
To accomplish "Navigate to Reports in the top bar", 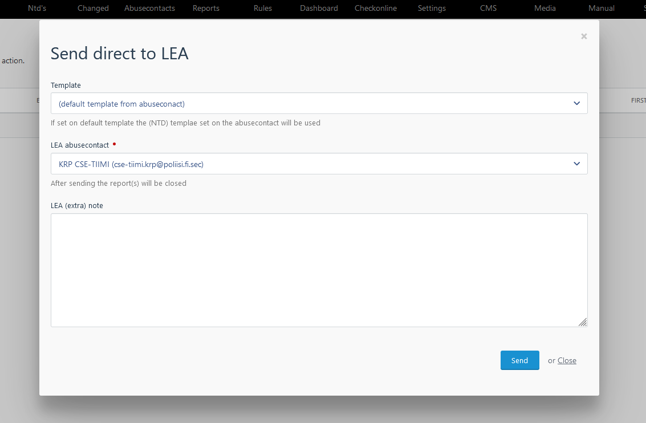I will pyautogui.click(x=206, y=9).
